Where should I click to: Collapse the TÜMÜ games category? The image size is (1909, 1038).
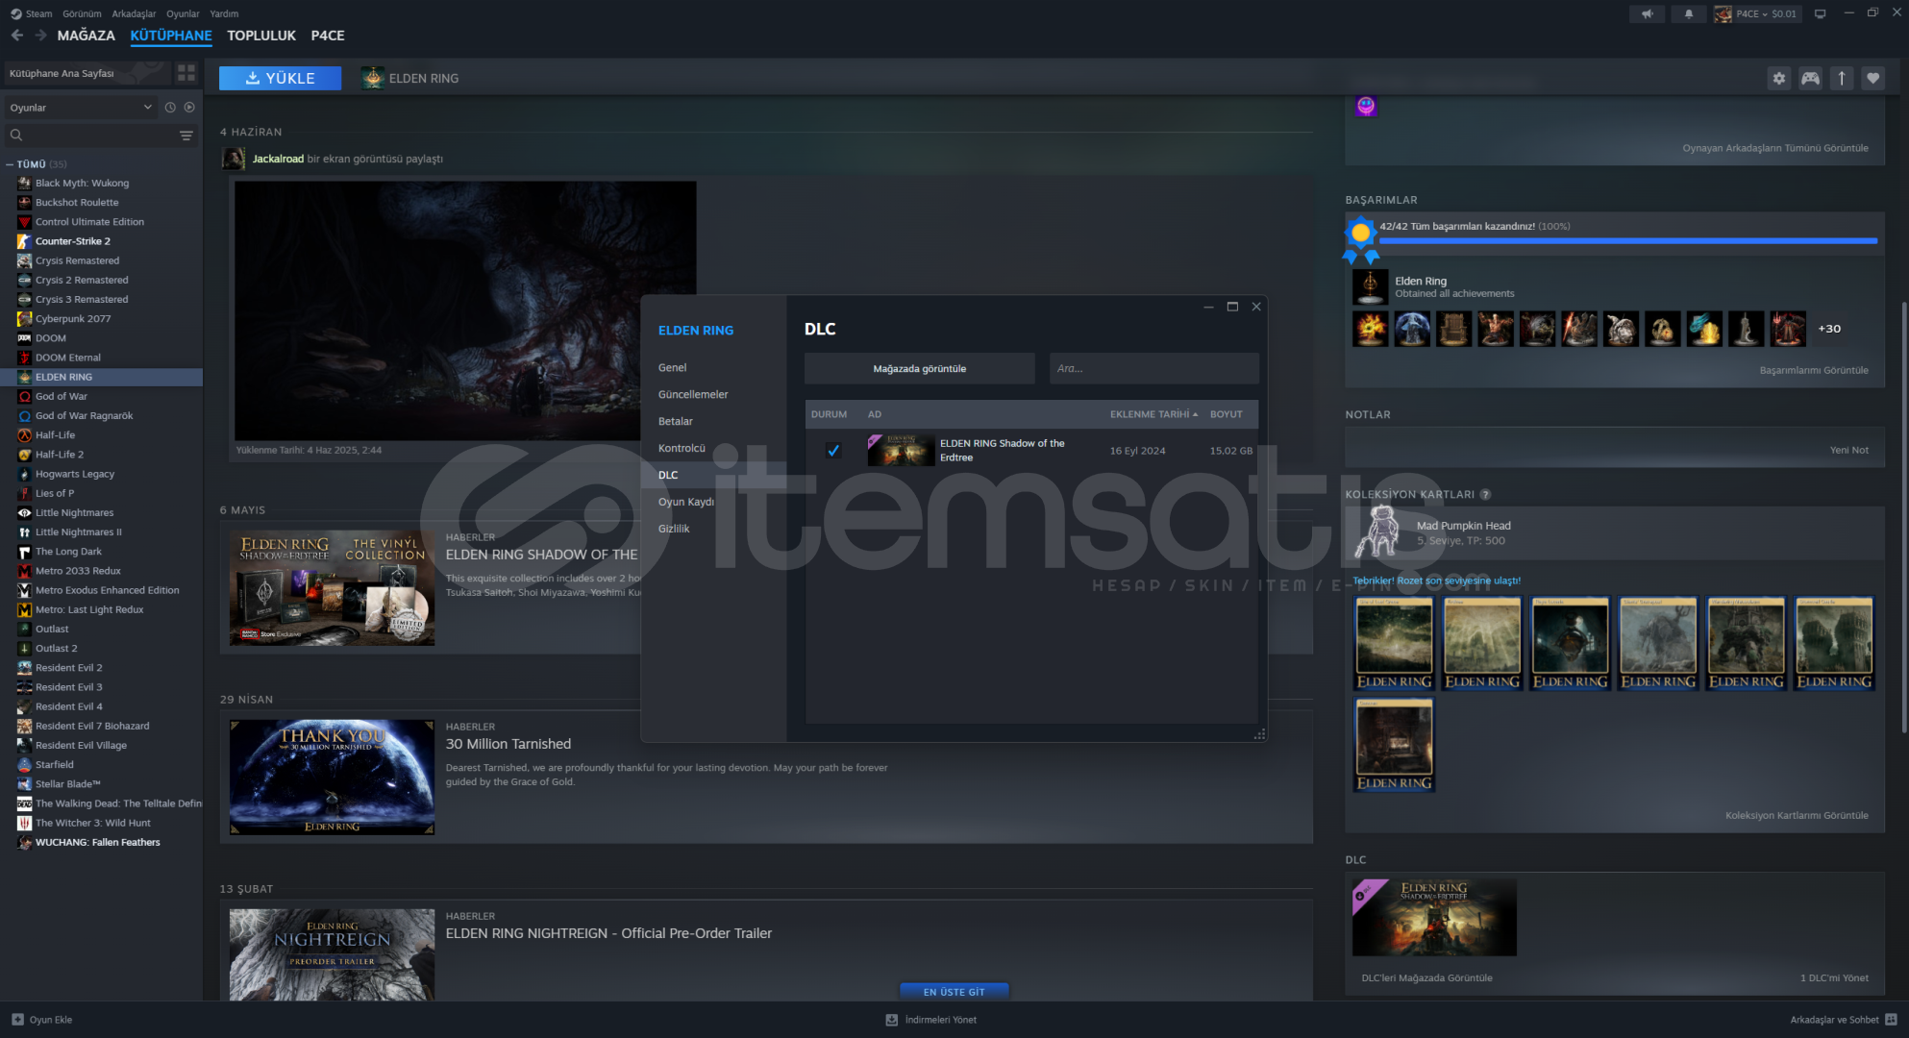tap(10, 164)
